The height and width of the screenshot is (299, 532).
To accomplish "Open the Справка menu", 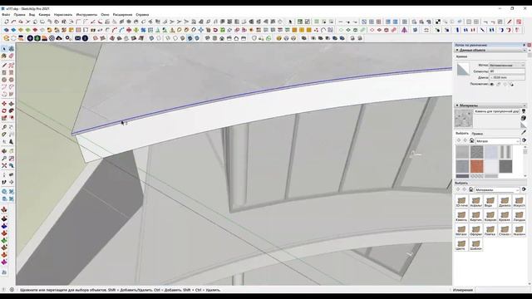I will pos(142,15).
